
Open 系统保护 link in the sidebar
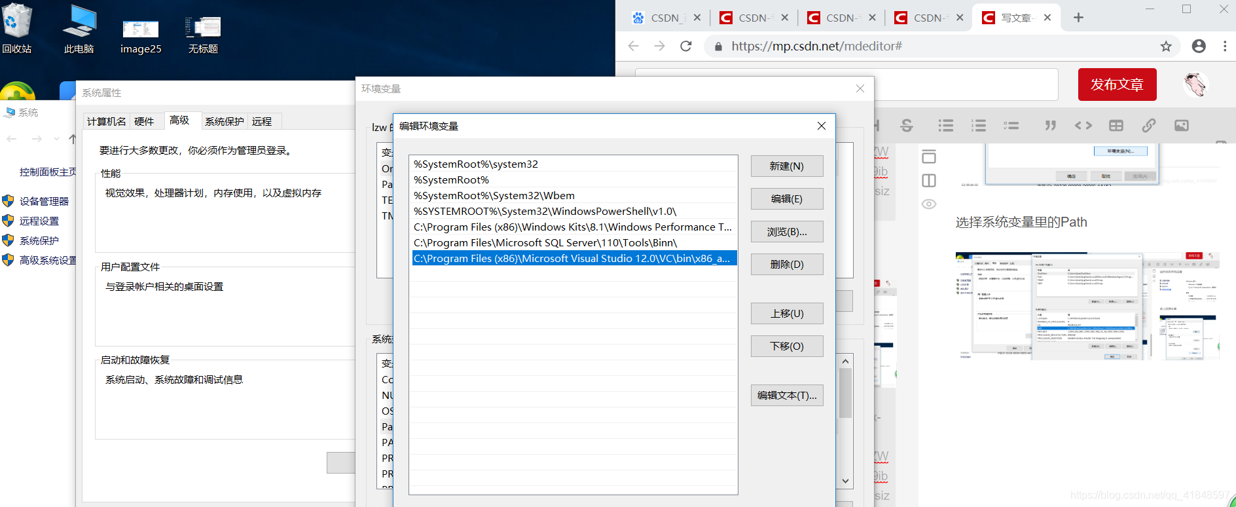tap(39, 240)
